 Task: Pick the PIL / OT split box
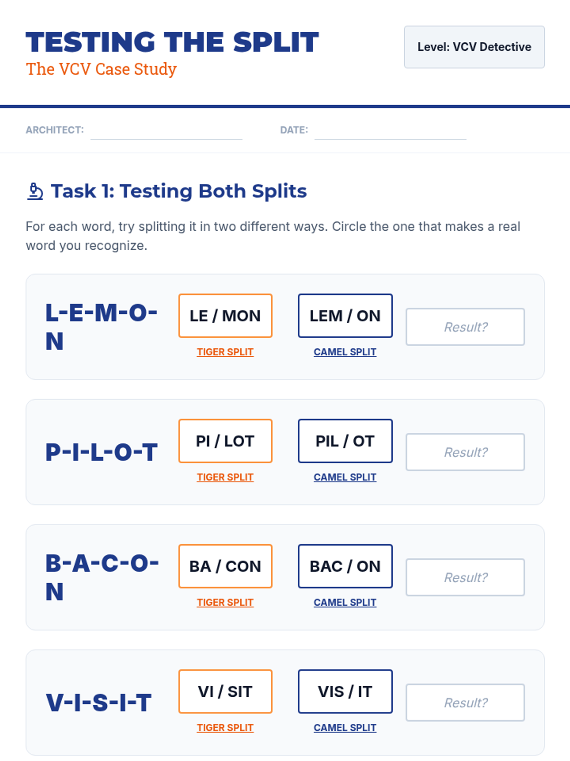[x=345, y=441]
